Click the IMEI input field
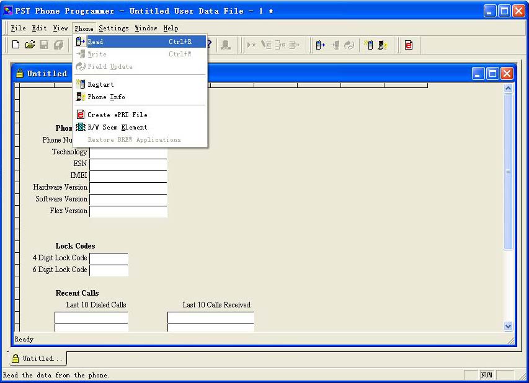The width and height of the screenshot is (529, 383). [128, 176]
